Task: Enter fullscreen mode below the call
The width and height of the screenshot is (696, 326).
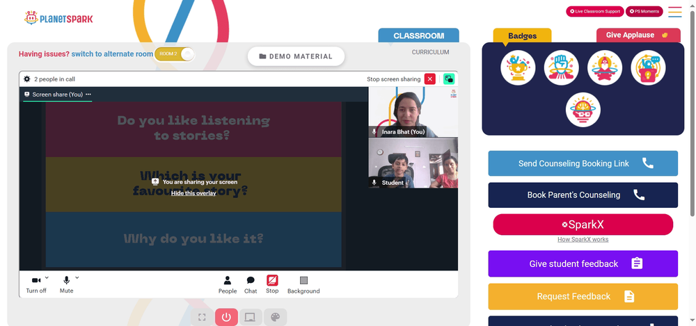Action: [x=202, y=317]
